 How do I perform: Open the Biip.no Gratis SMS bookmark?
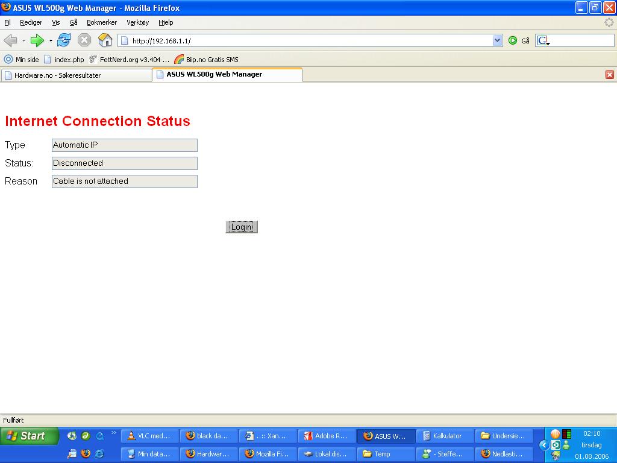click(207, 60)
